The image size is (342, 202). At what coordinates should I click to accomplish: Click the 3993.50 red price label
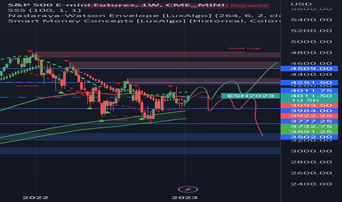click(x=309, y=105)
